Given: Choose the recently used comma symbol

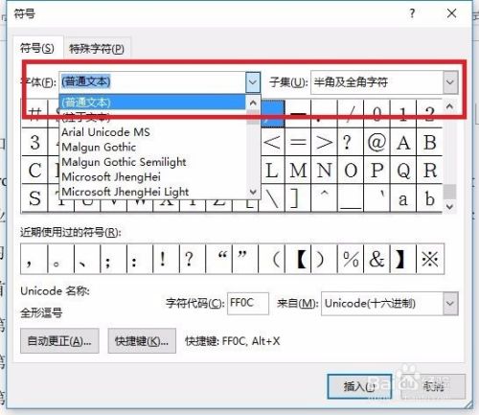Looking at the screenshot, I should point(34,259).
